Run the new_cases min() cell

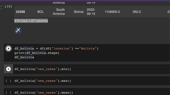[8, 69]
